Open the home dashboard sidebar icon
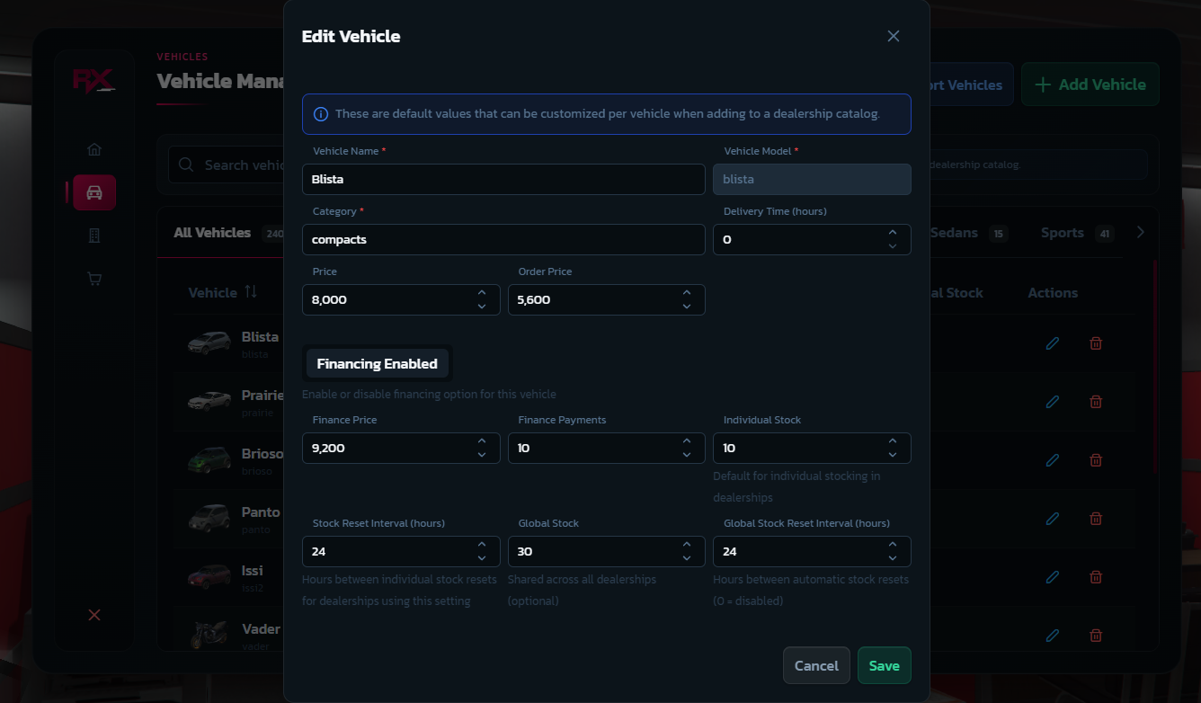The image size is (1201, 703). tap(94, 149)
